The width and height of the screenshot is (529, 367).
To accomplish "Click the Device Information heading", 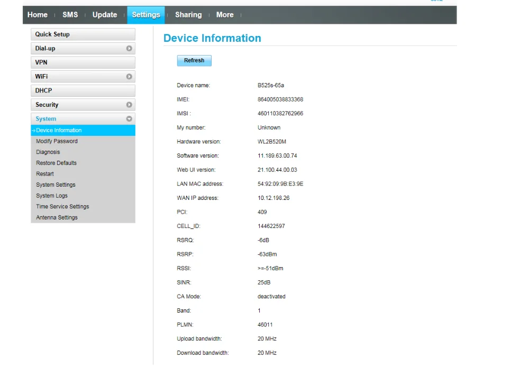I will click(212, 38).
